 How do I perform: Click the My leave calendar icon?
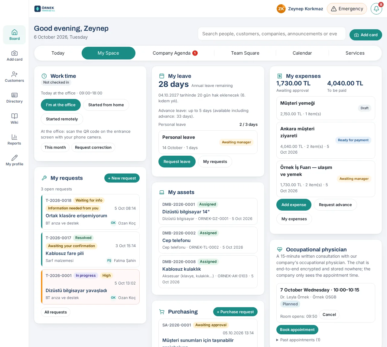[x=162, y=76]
